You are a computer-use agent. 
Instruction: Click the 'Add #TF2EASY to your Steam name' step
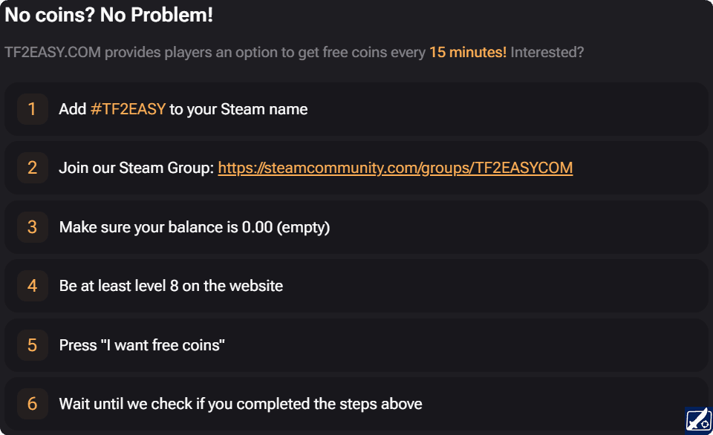point(183,109)
